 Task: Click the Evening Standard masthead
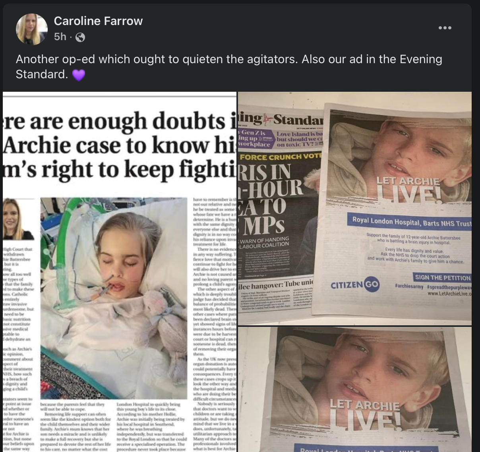click(x=281, y=119)
